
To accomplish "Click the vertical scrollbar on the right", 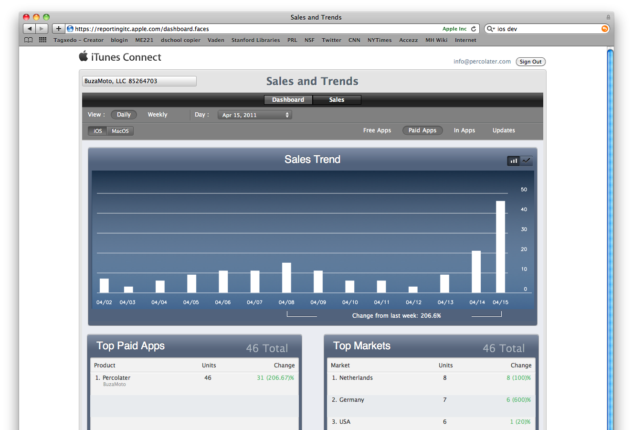I will point(610,239).
